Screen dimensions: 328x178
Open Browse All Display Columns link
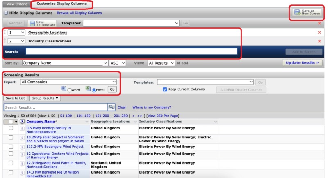(79, 13)
